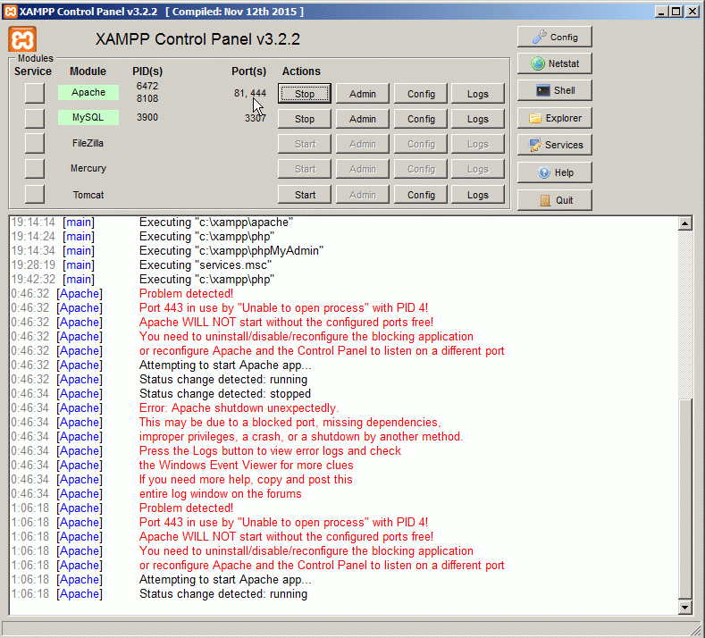Click the log vertical scrollbar thumb
Screen dimensions: 705x638
(684, 499)
